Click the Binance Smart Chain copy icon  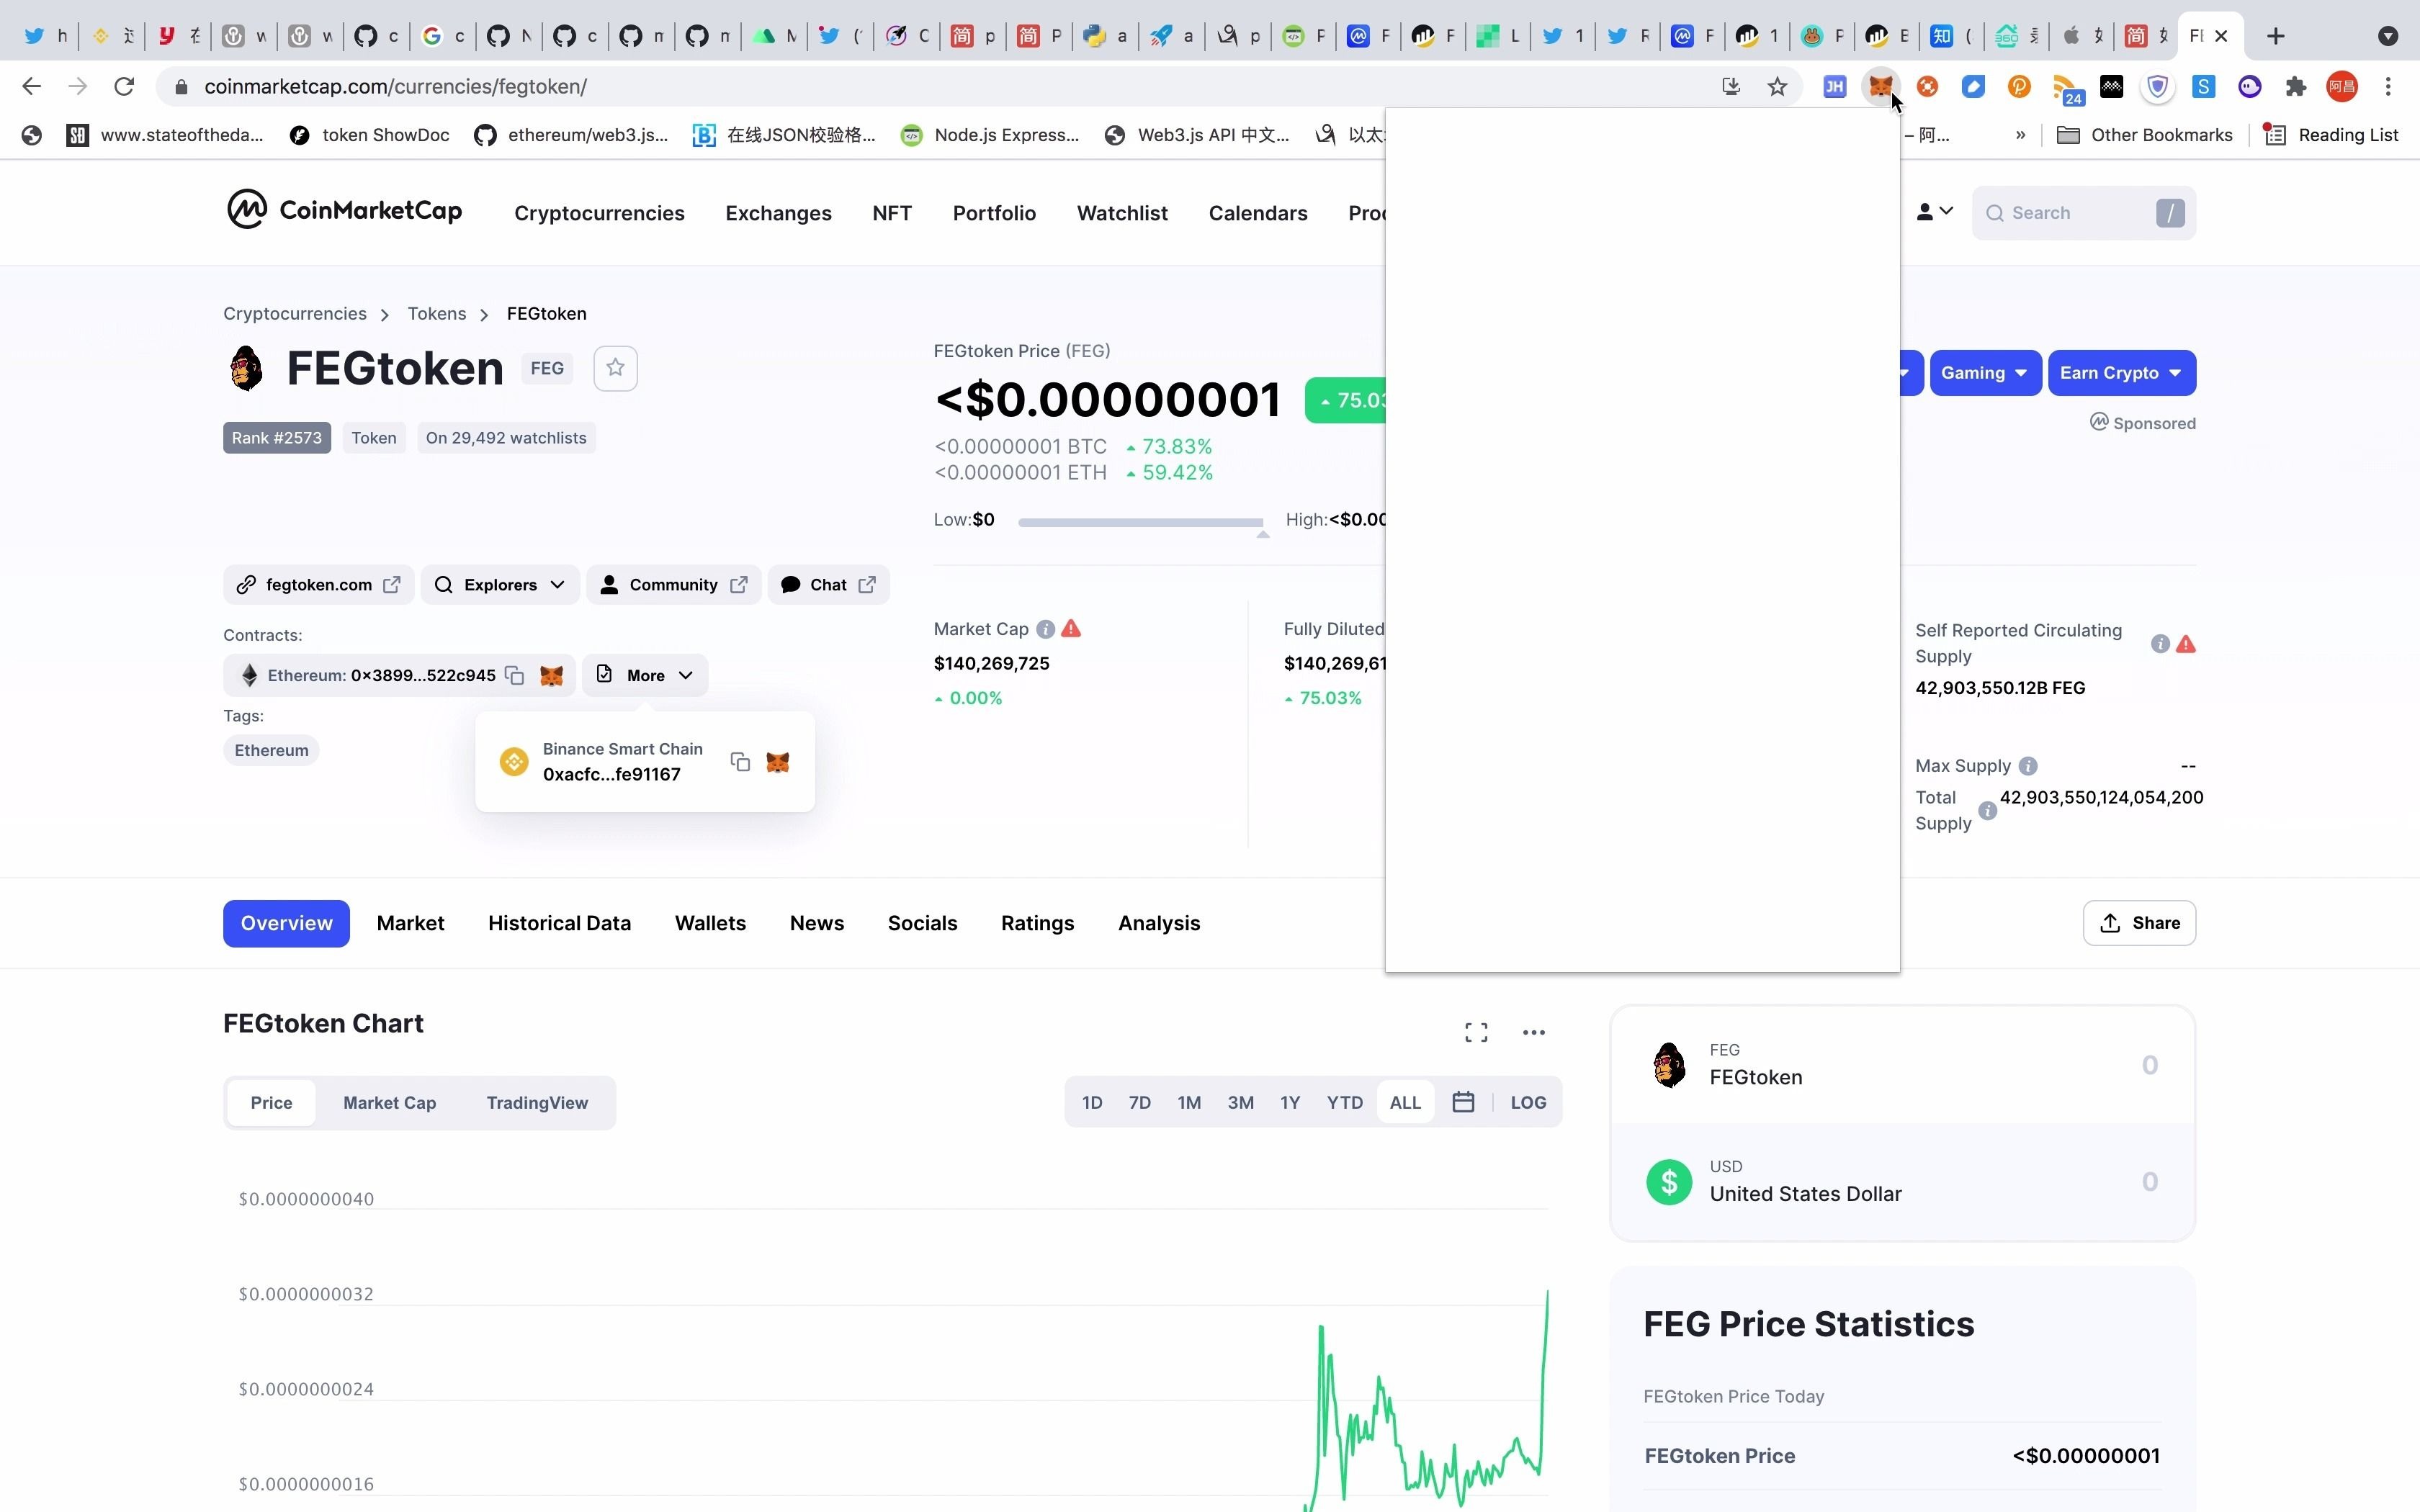[x=739, y=763]
